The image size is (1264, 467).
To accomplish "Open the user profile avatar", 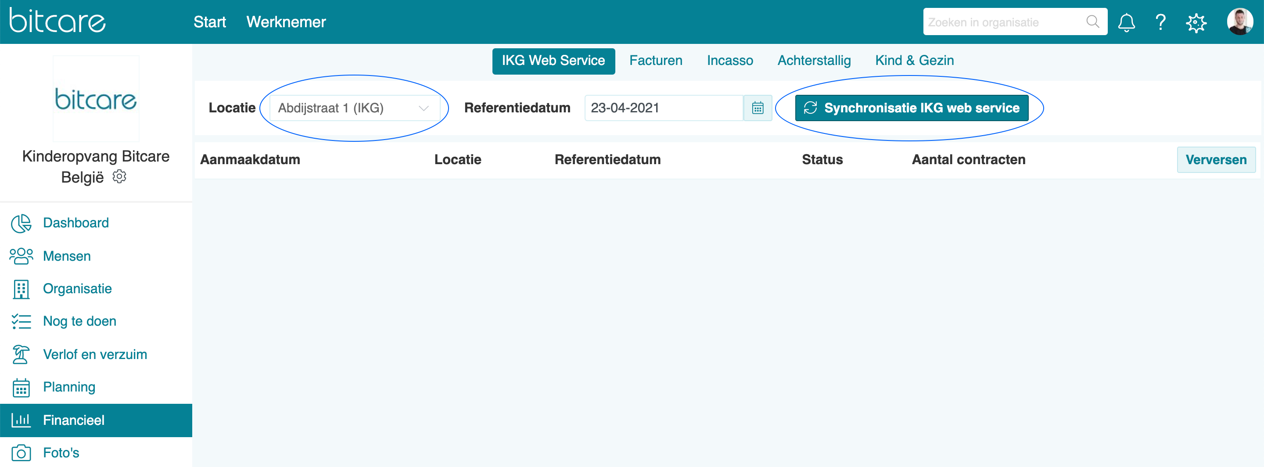I will (x=1239, y=22).
